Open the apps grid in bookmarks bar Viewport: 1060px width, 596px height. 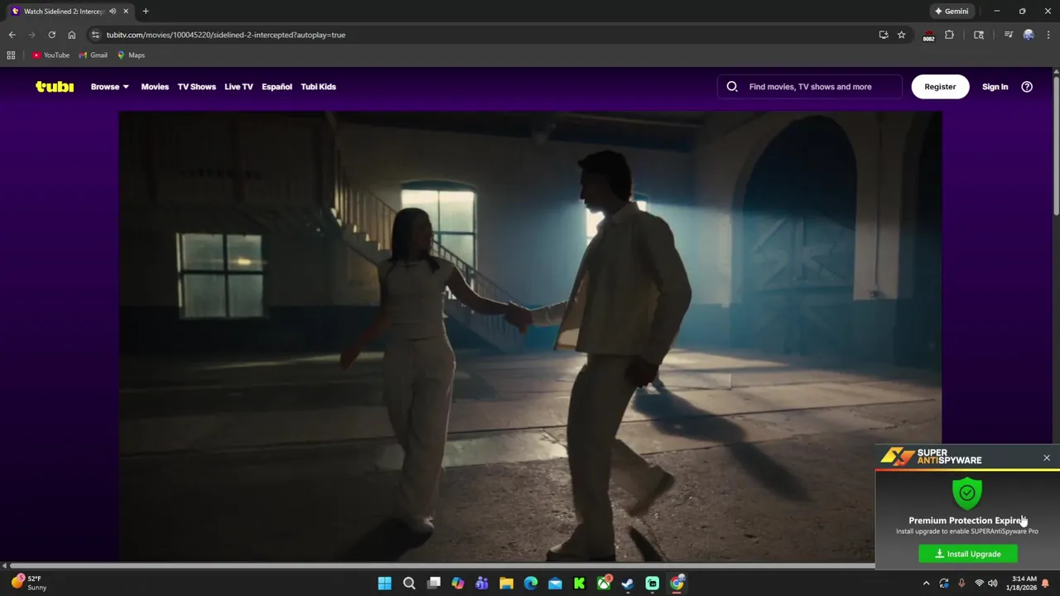click(11, 55)
